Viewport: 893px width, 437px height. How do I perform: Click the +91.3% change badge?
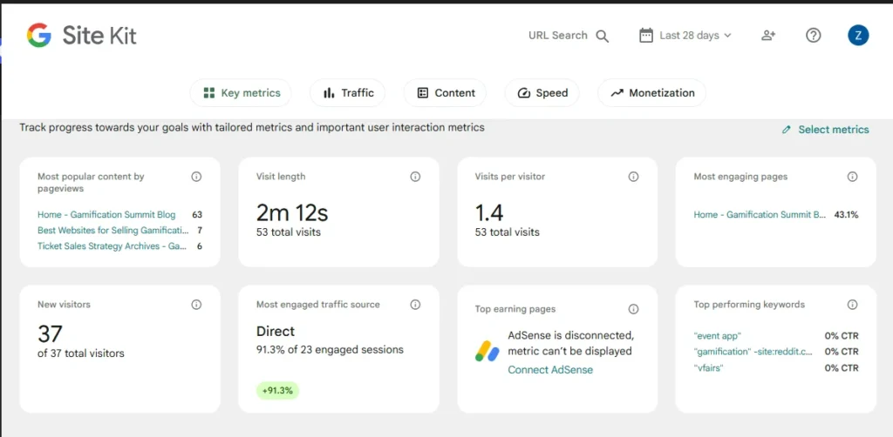coord(277,390)
